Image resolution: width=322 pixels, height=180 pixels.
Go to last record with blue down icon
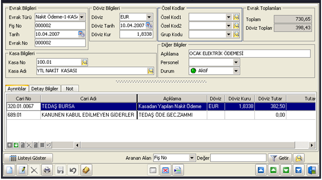pos(298,170)
